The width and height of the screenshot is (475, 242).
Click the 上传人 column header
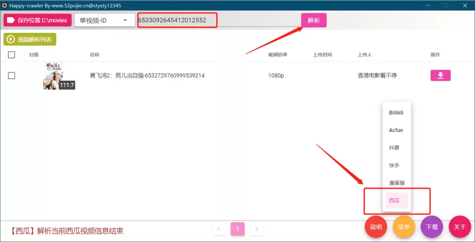[x=365, y=55]
